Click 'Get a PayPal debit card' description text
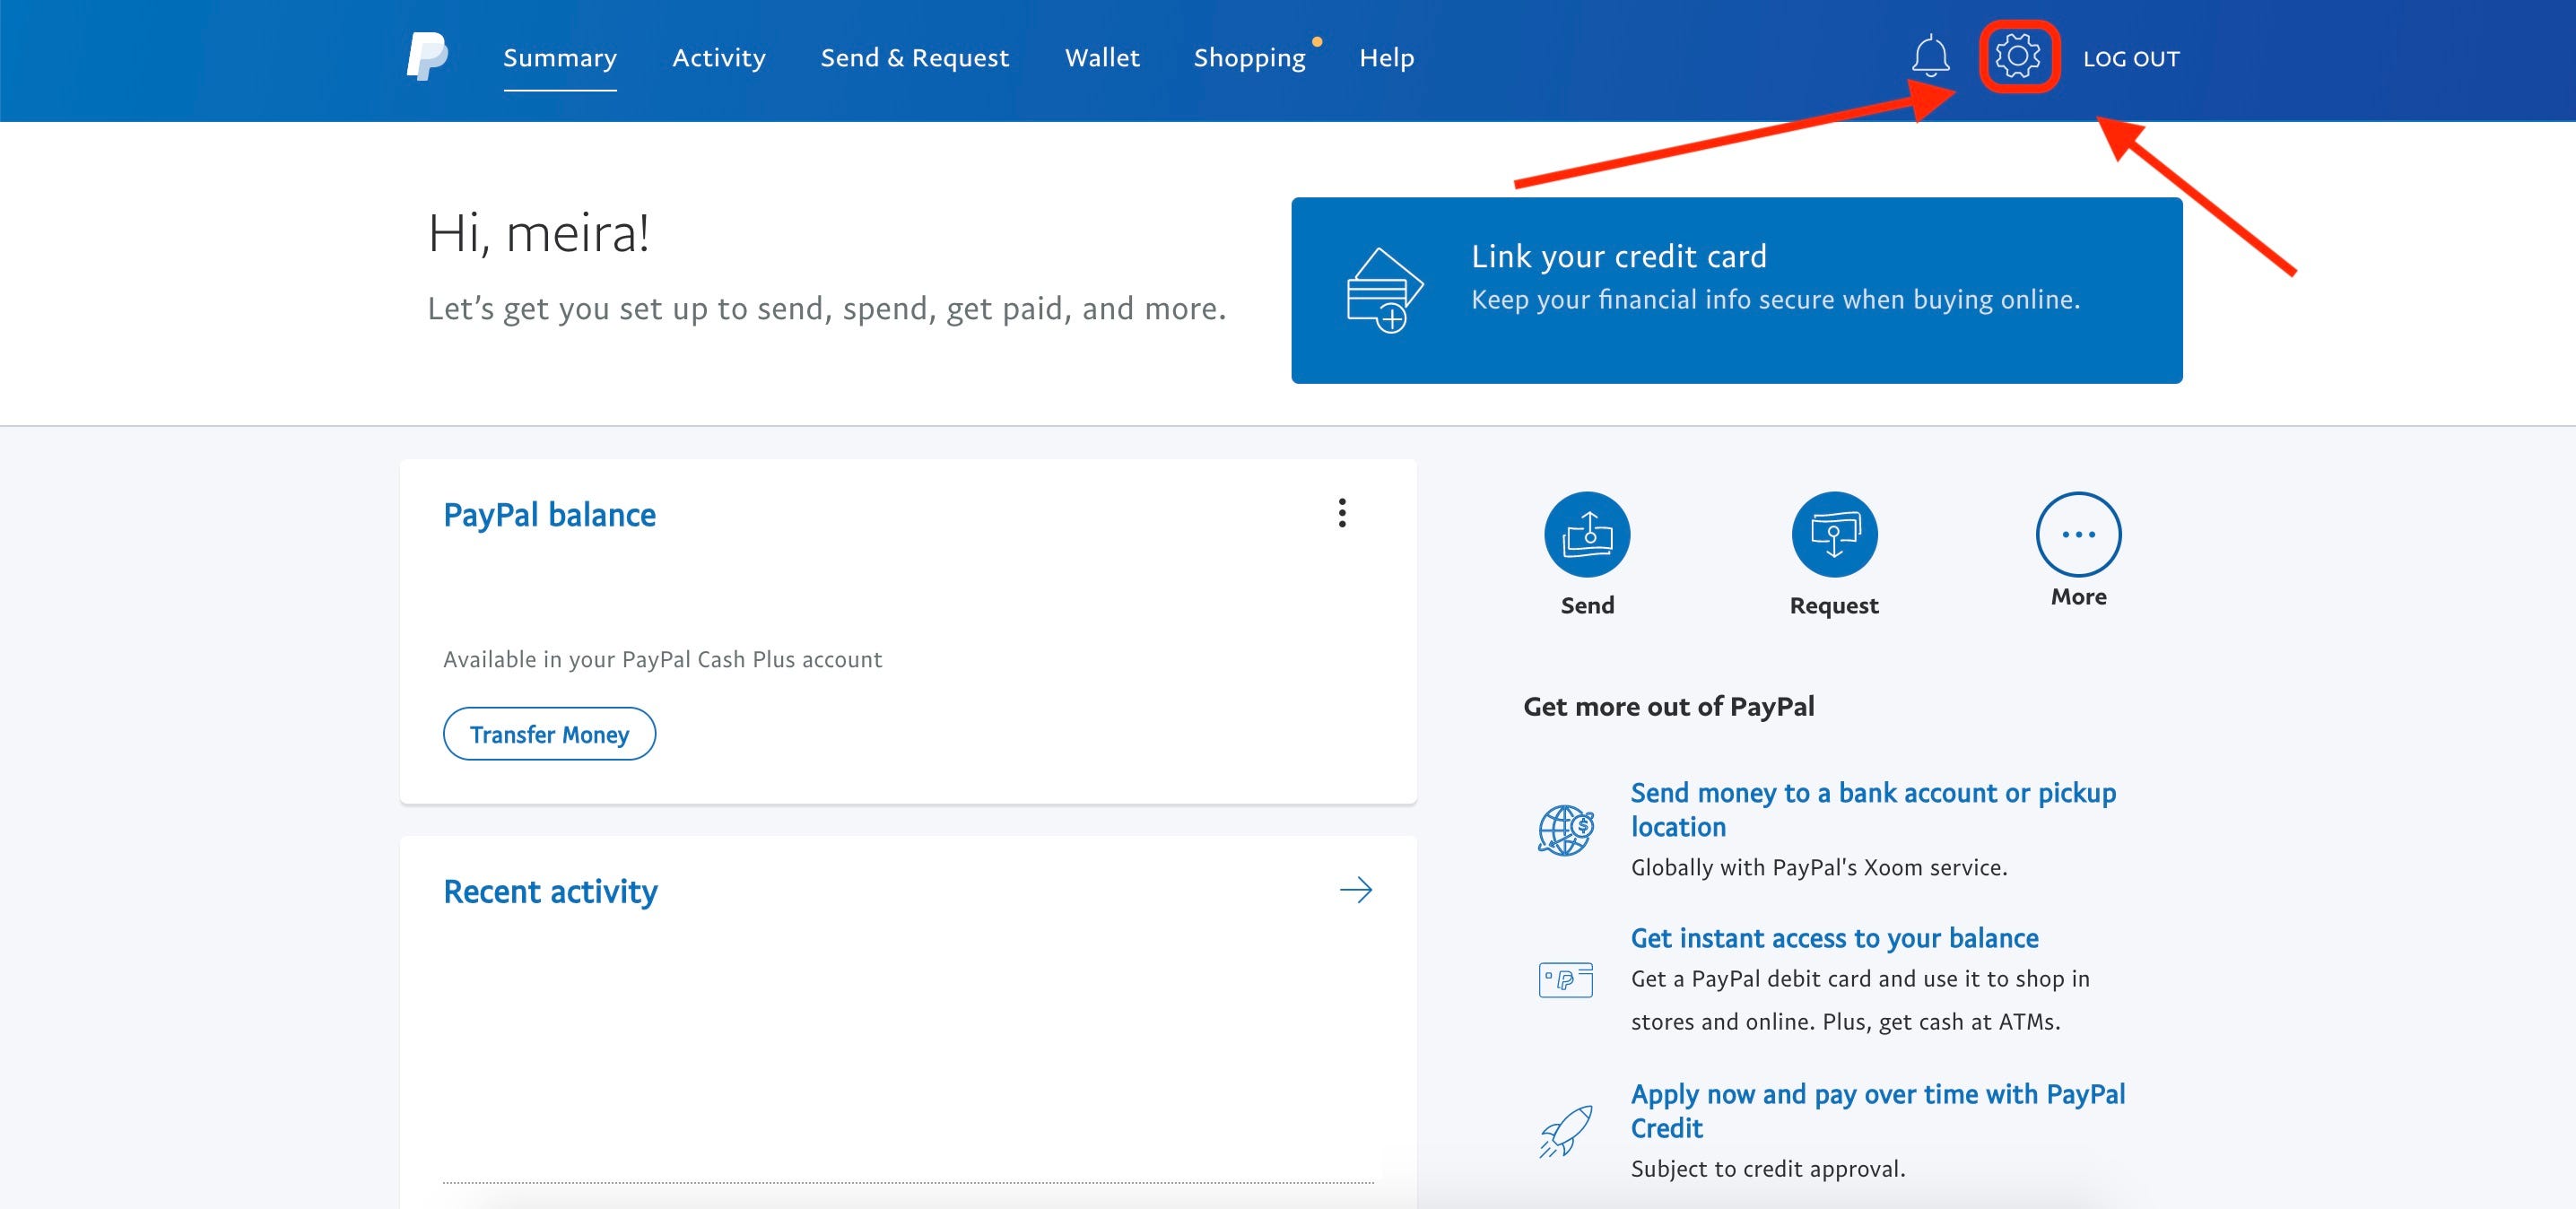Viewport: 2576px width, 1209px height. pos(1860,1000)
